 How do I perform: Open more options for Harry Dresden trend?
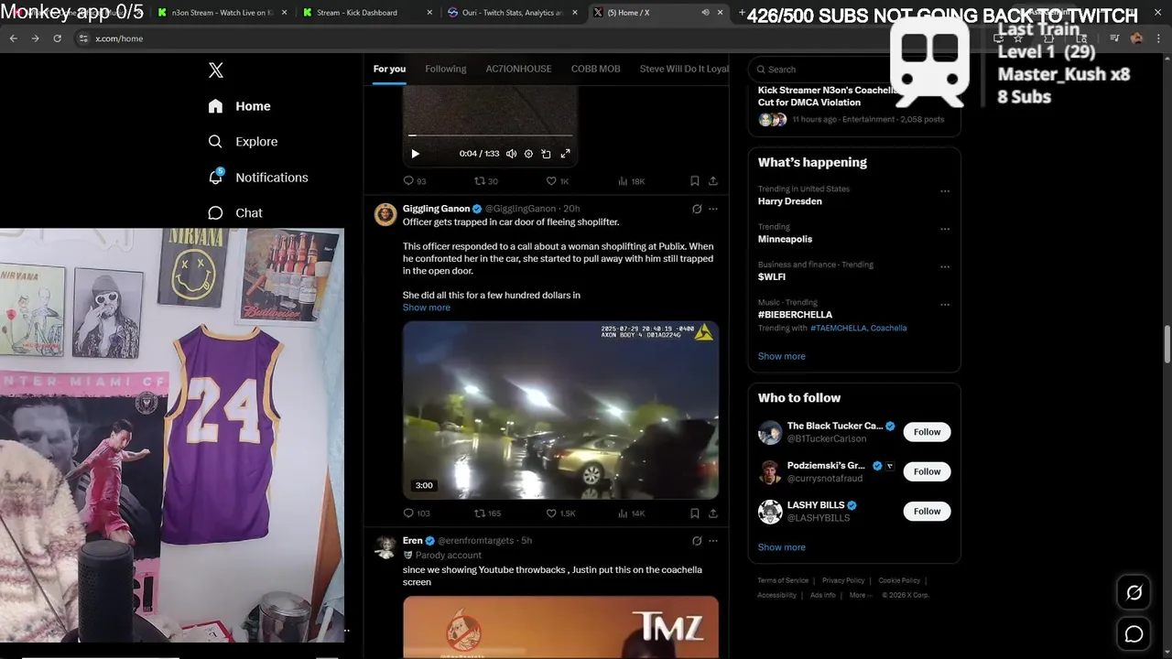tap(945, 191)
